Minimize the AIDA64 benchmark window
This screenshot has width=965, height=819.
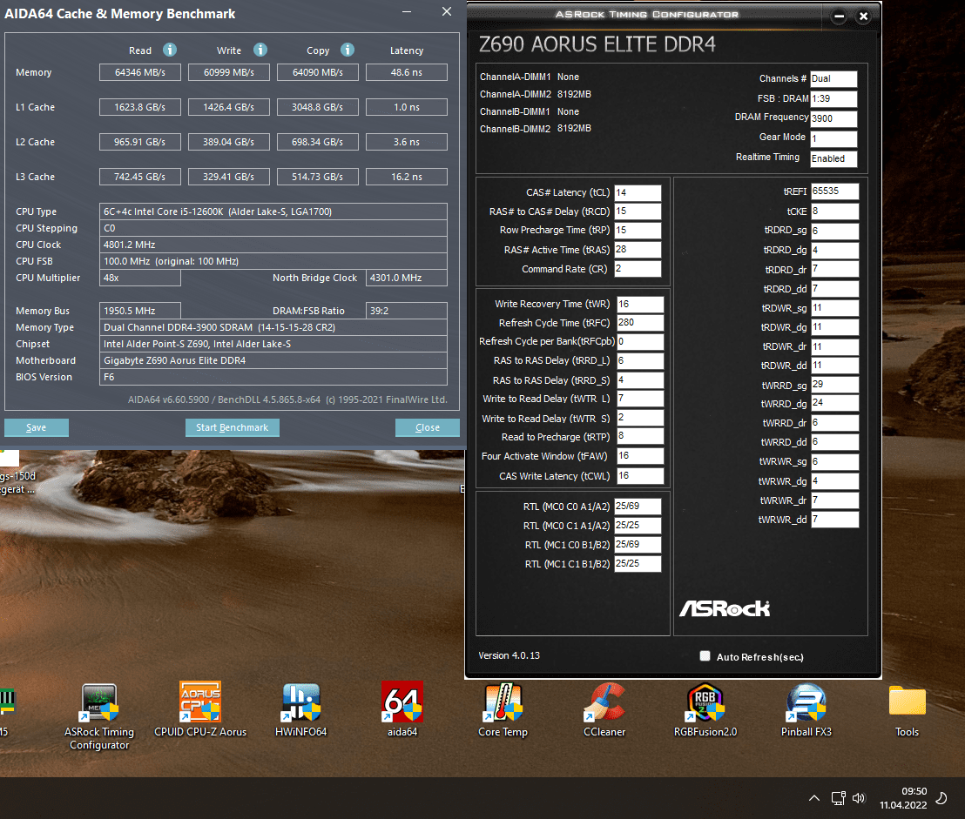[x=406, y=11]
